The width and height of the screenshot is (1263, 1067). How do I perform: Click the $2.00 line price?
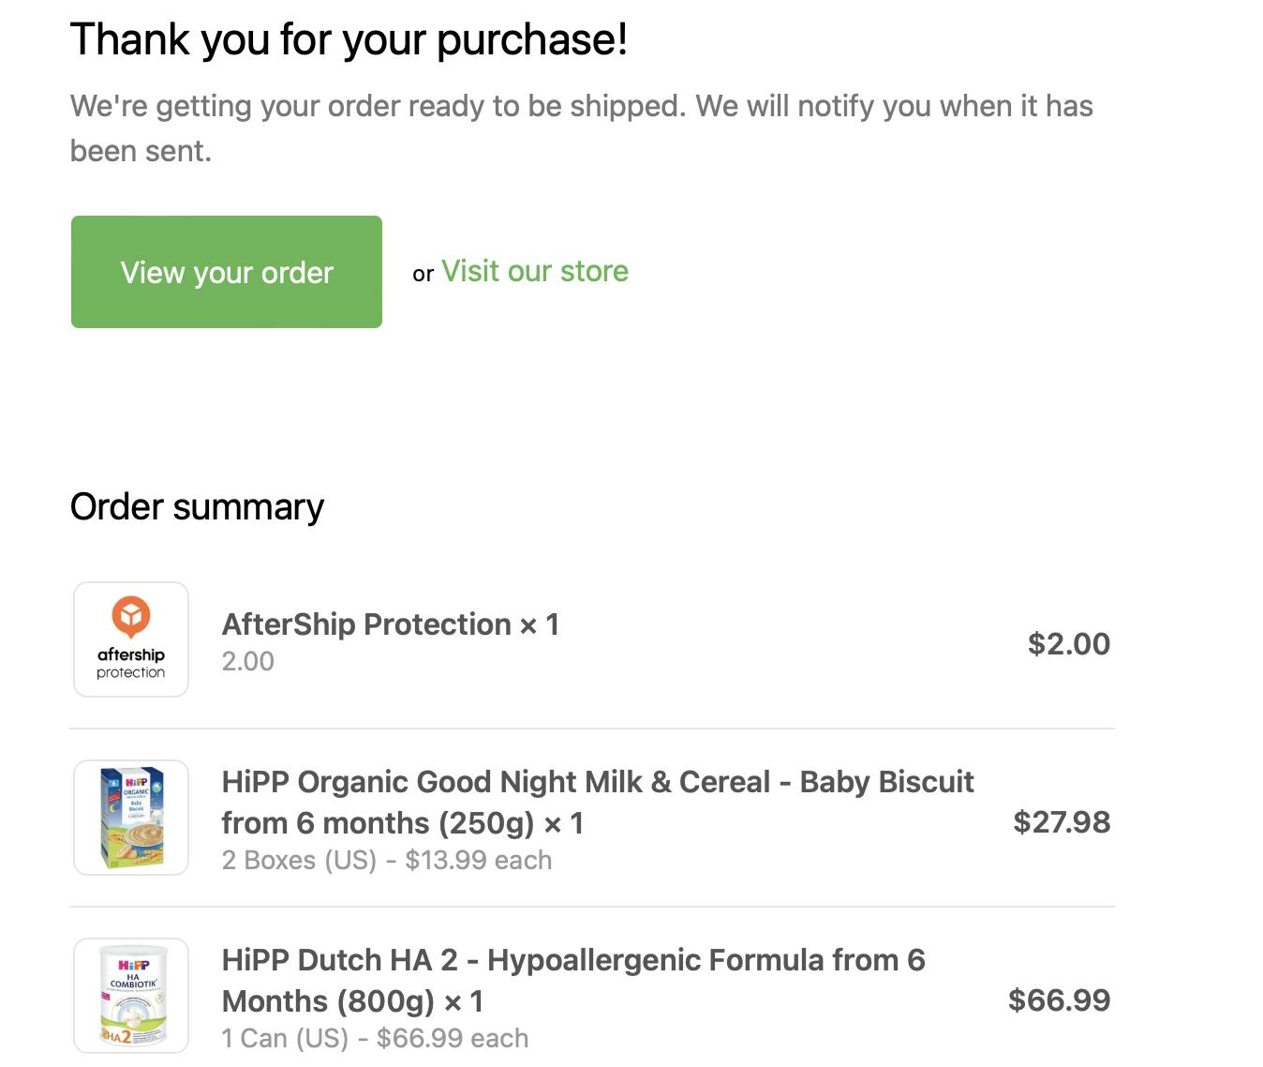(x=1068, y=644)
